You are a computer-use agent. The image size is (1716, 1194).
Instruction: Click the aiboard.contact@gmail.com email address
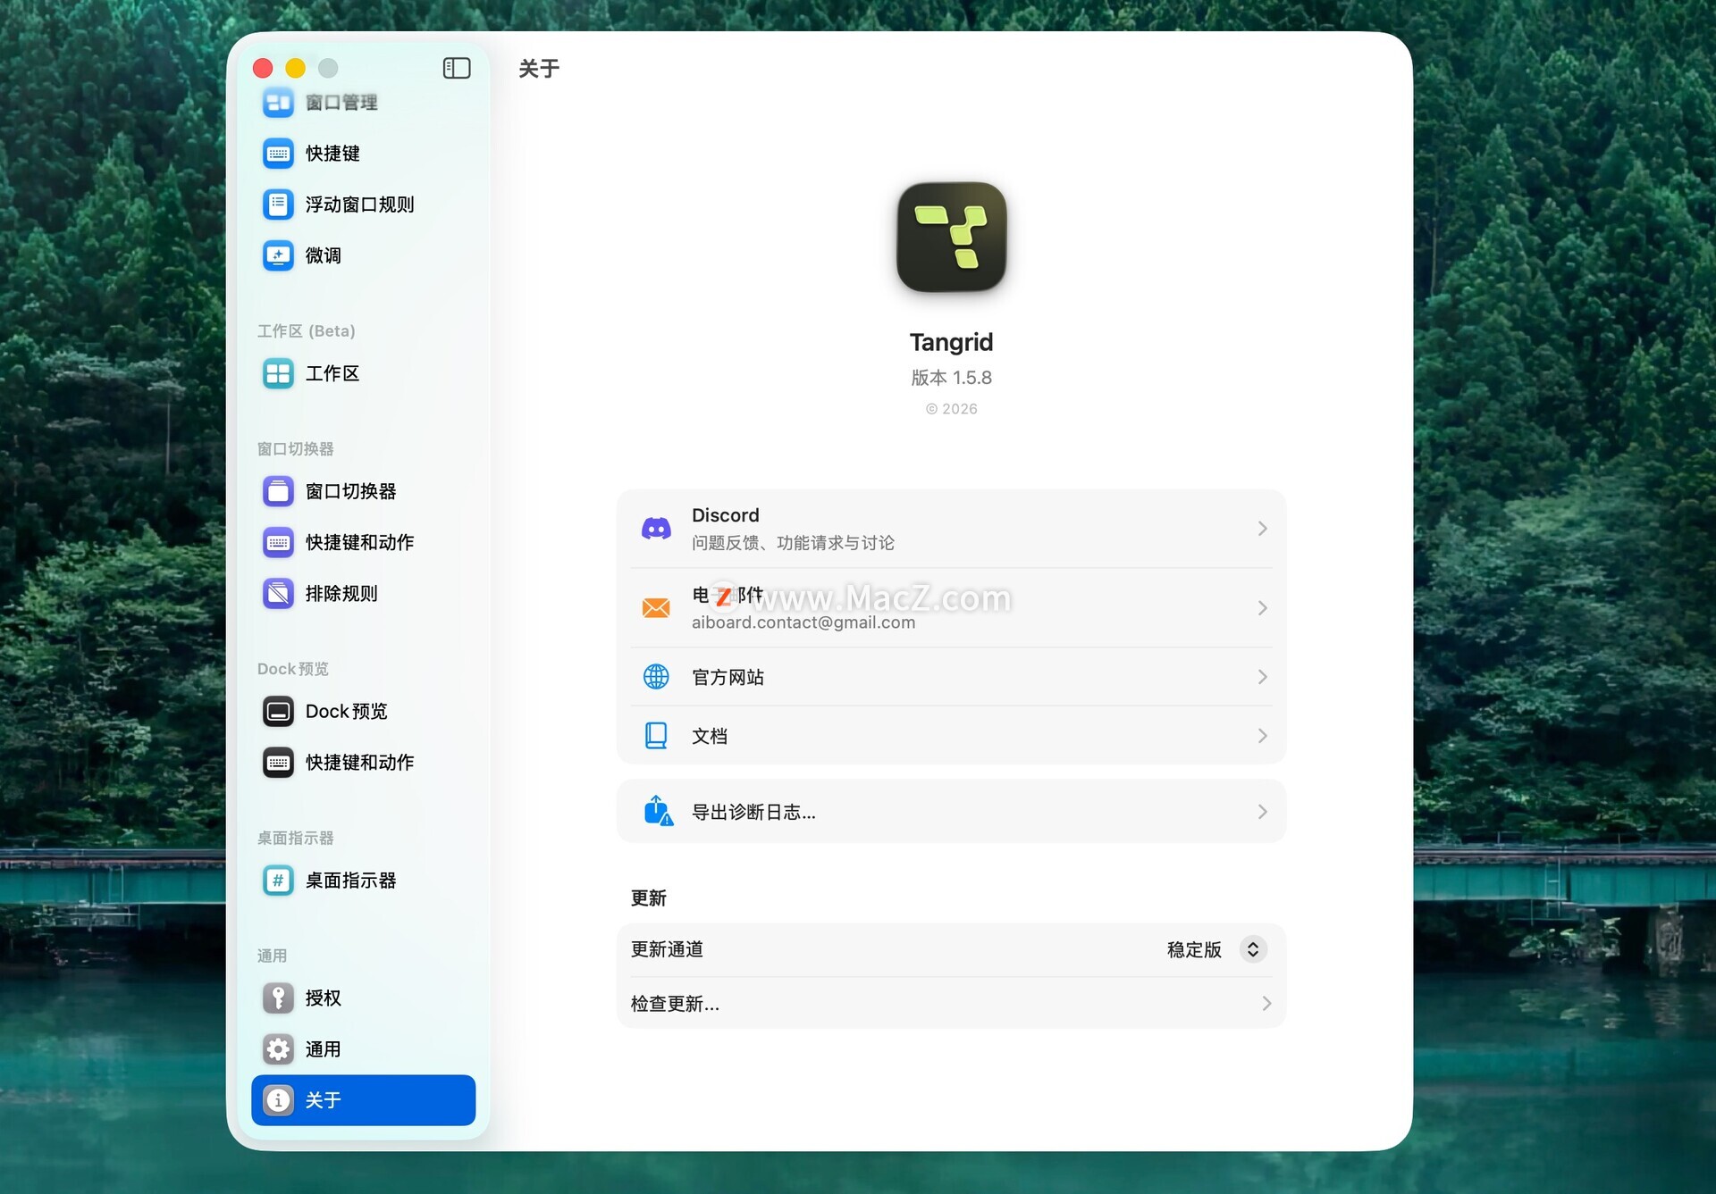[x=803, y=622]
